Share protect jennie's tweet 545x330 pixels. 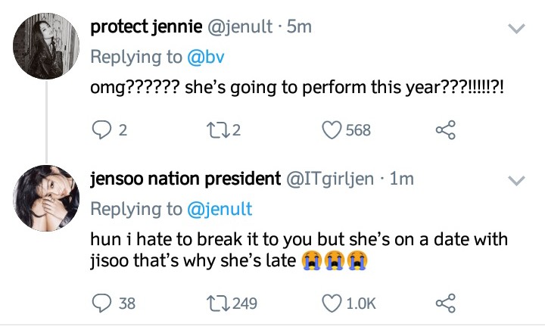click(x=444, y=130)
